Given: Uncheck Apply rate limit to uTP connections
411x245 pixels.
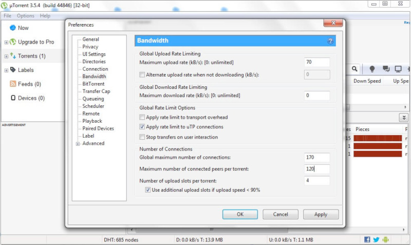Looking at the screenshot, I should [142, 127].
